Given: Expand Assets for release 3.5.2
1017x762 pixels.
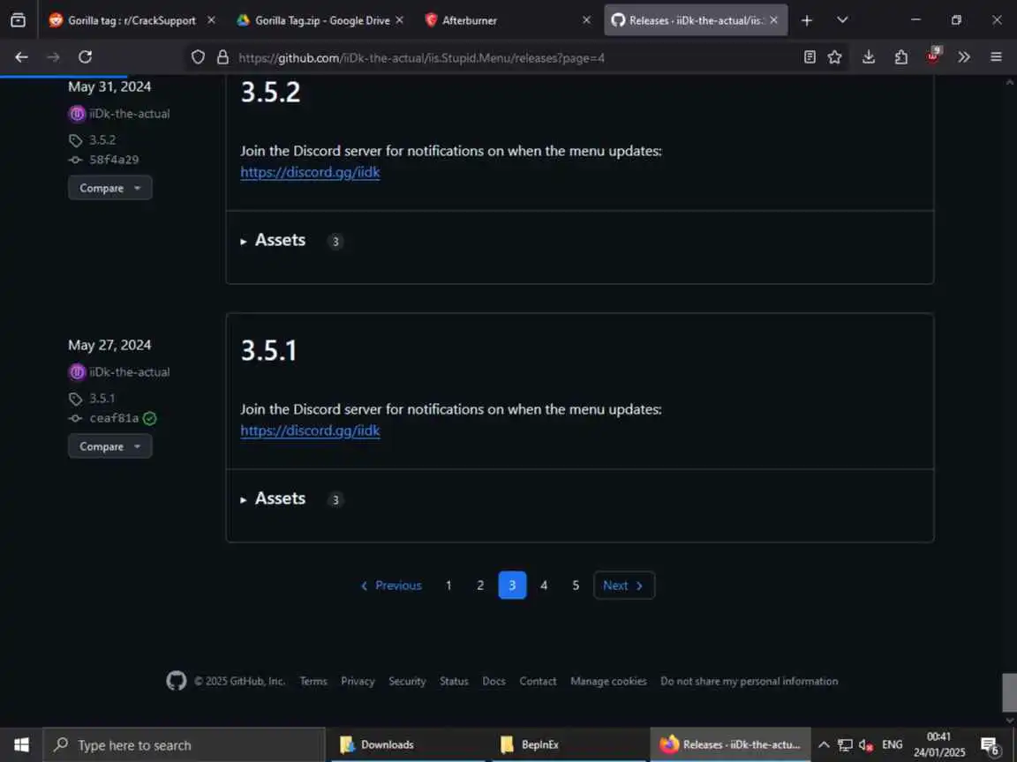Looking at the screenshot, I should click(273, 241).
